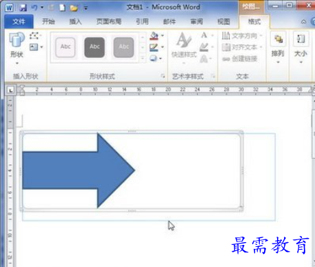315x267 pixels.
Task: Click the Draw Text Box icon
Action: click(34, 47)
